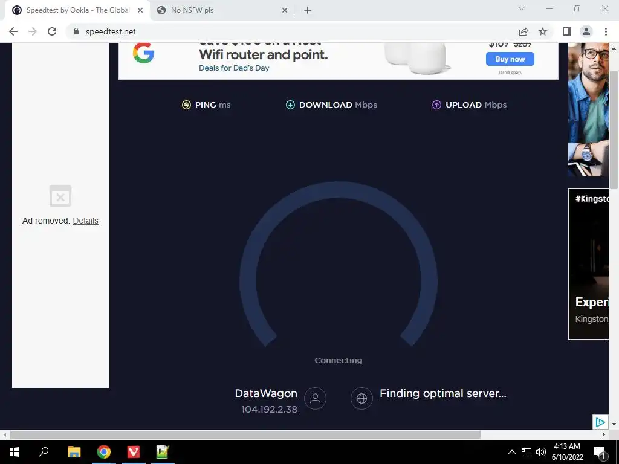Screen dimensions: 619x464
Task: Click the Notepad++ taskbar icon
Action: pyautogui.click(x=163, y=452)
